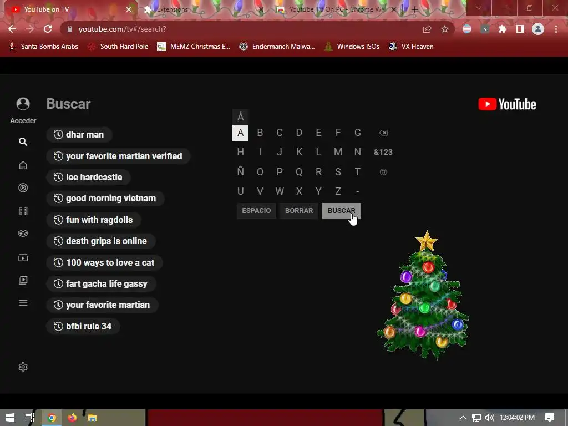The height and width of the screenshot is (426, 568).
Task: Go back in Chrome
Action: (12, 29)
